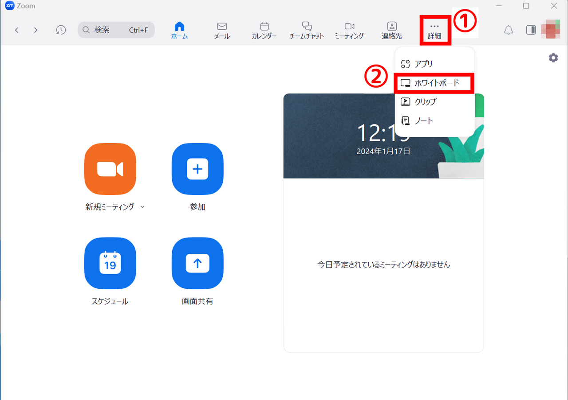
Task: Expand the 新規ミーティング options chevron
Action: coord(142,207)
